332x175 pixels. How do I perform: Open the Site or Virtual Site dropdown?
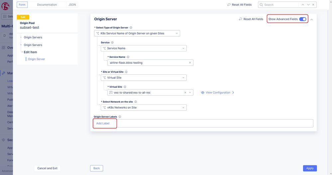[x=144, y=78]
